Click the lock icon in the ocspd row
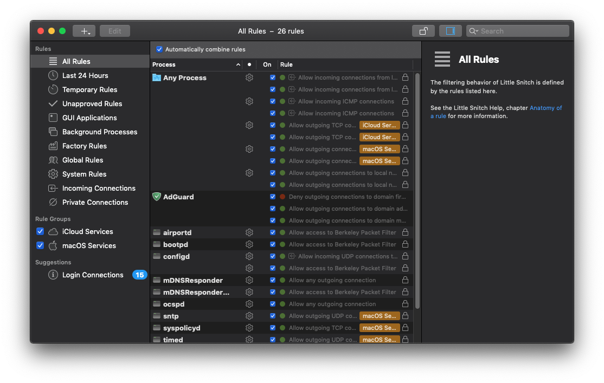The image size is (604, 383). pyautogui.click(x=405, y=304)
